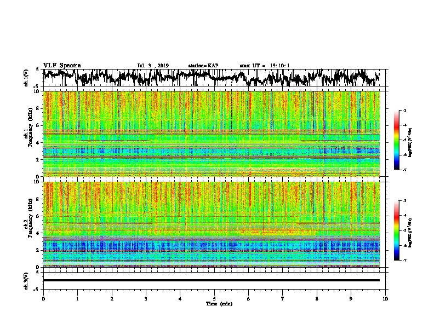
Task: Select the date text "Jul 3, 2019"
Action: point(153,66)
